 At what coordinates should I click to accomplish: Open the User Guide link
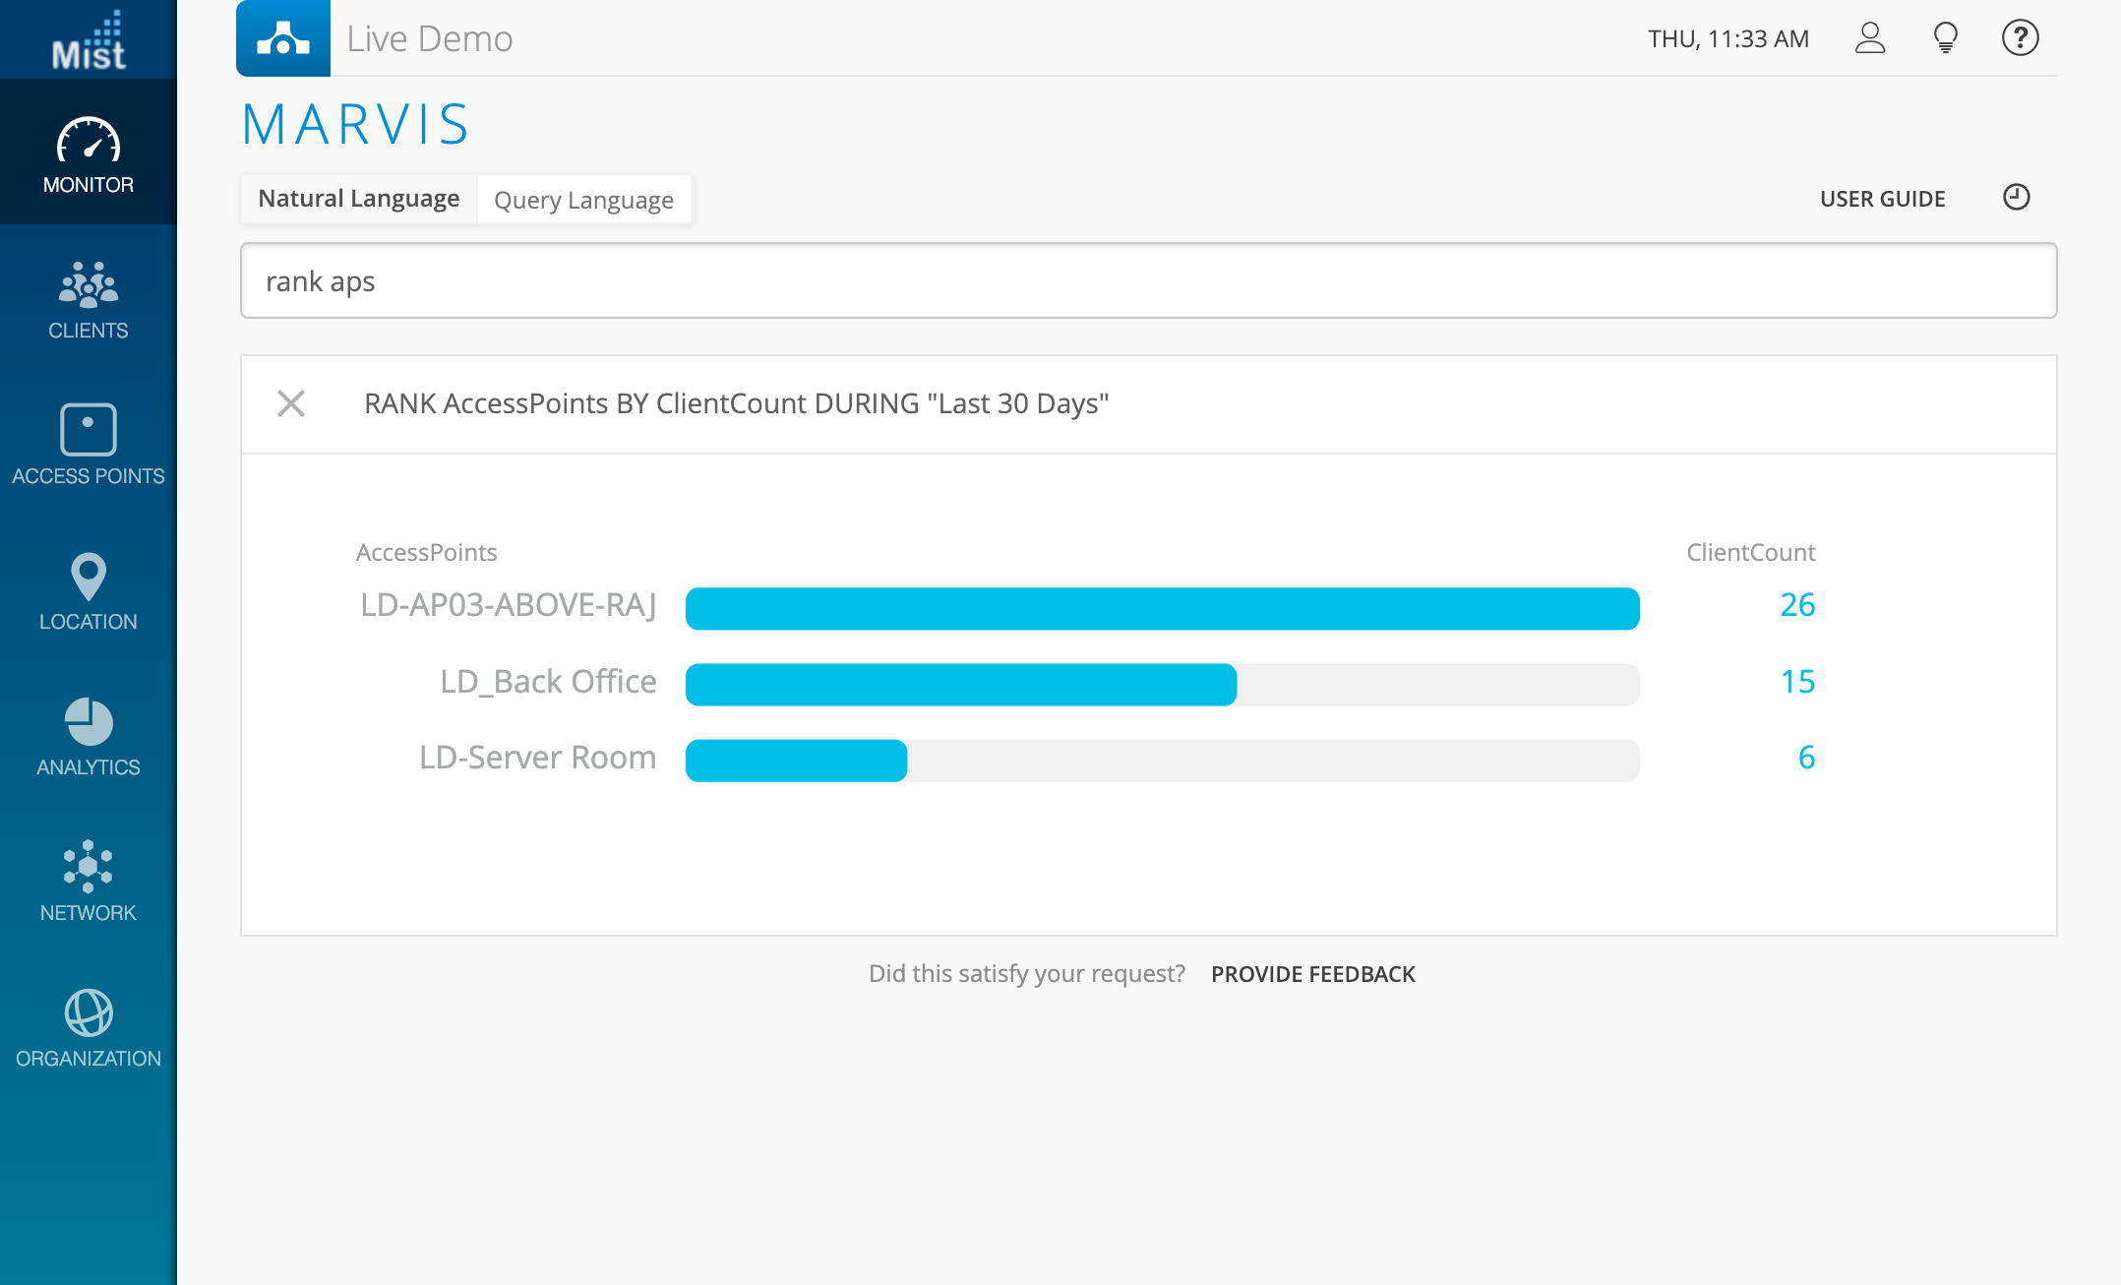click(1882, 199)
